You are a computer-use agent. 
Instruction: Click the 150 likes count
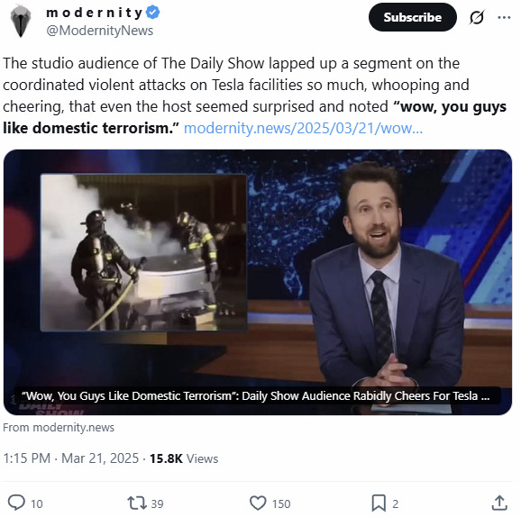(x=281, y=503)
